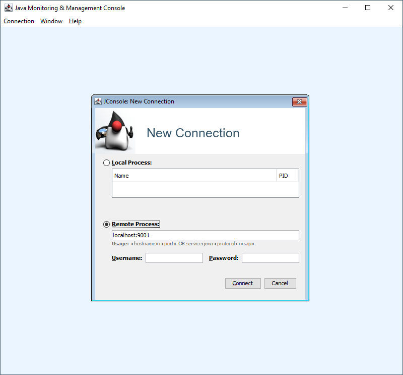Image resolution: width=403 pixels, height=375 pixels.
Task: Click the Java icon in main title bar
Action: (8, 8)
